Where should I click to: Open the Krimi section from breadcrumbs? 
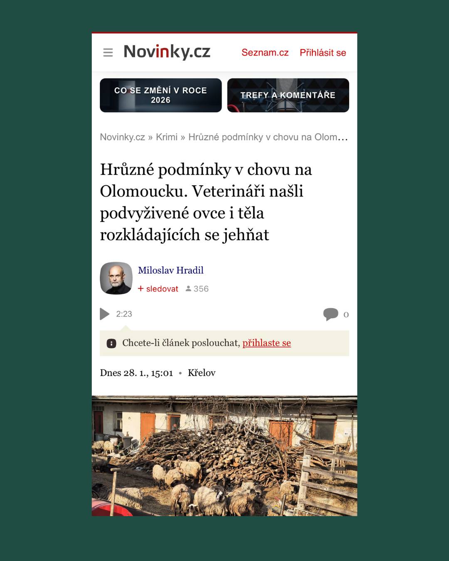click(168, 137)
